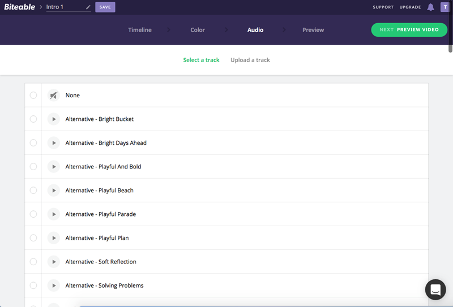453x307 pixels.
Task: Select Bright Days Ahead radio button
Action: click(x=33, y=143)
